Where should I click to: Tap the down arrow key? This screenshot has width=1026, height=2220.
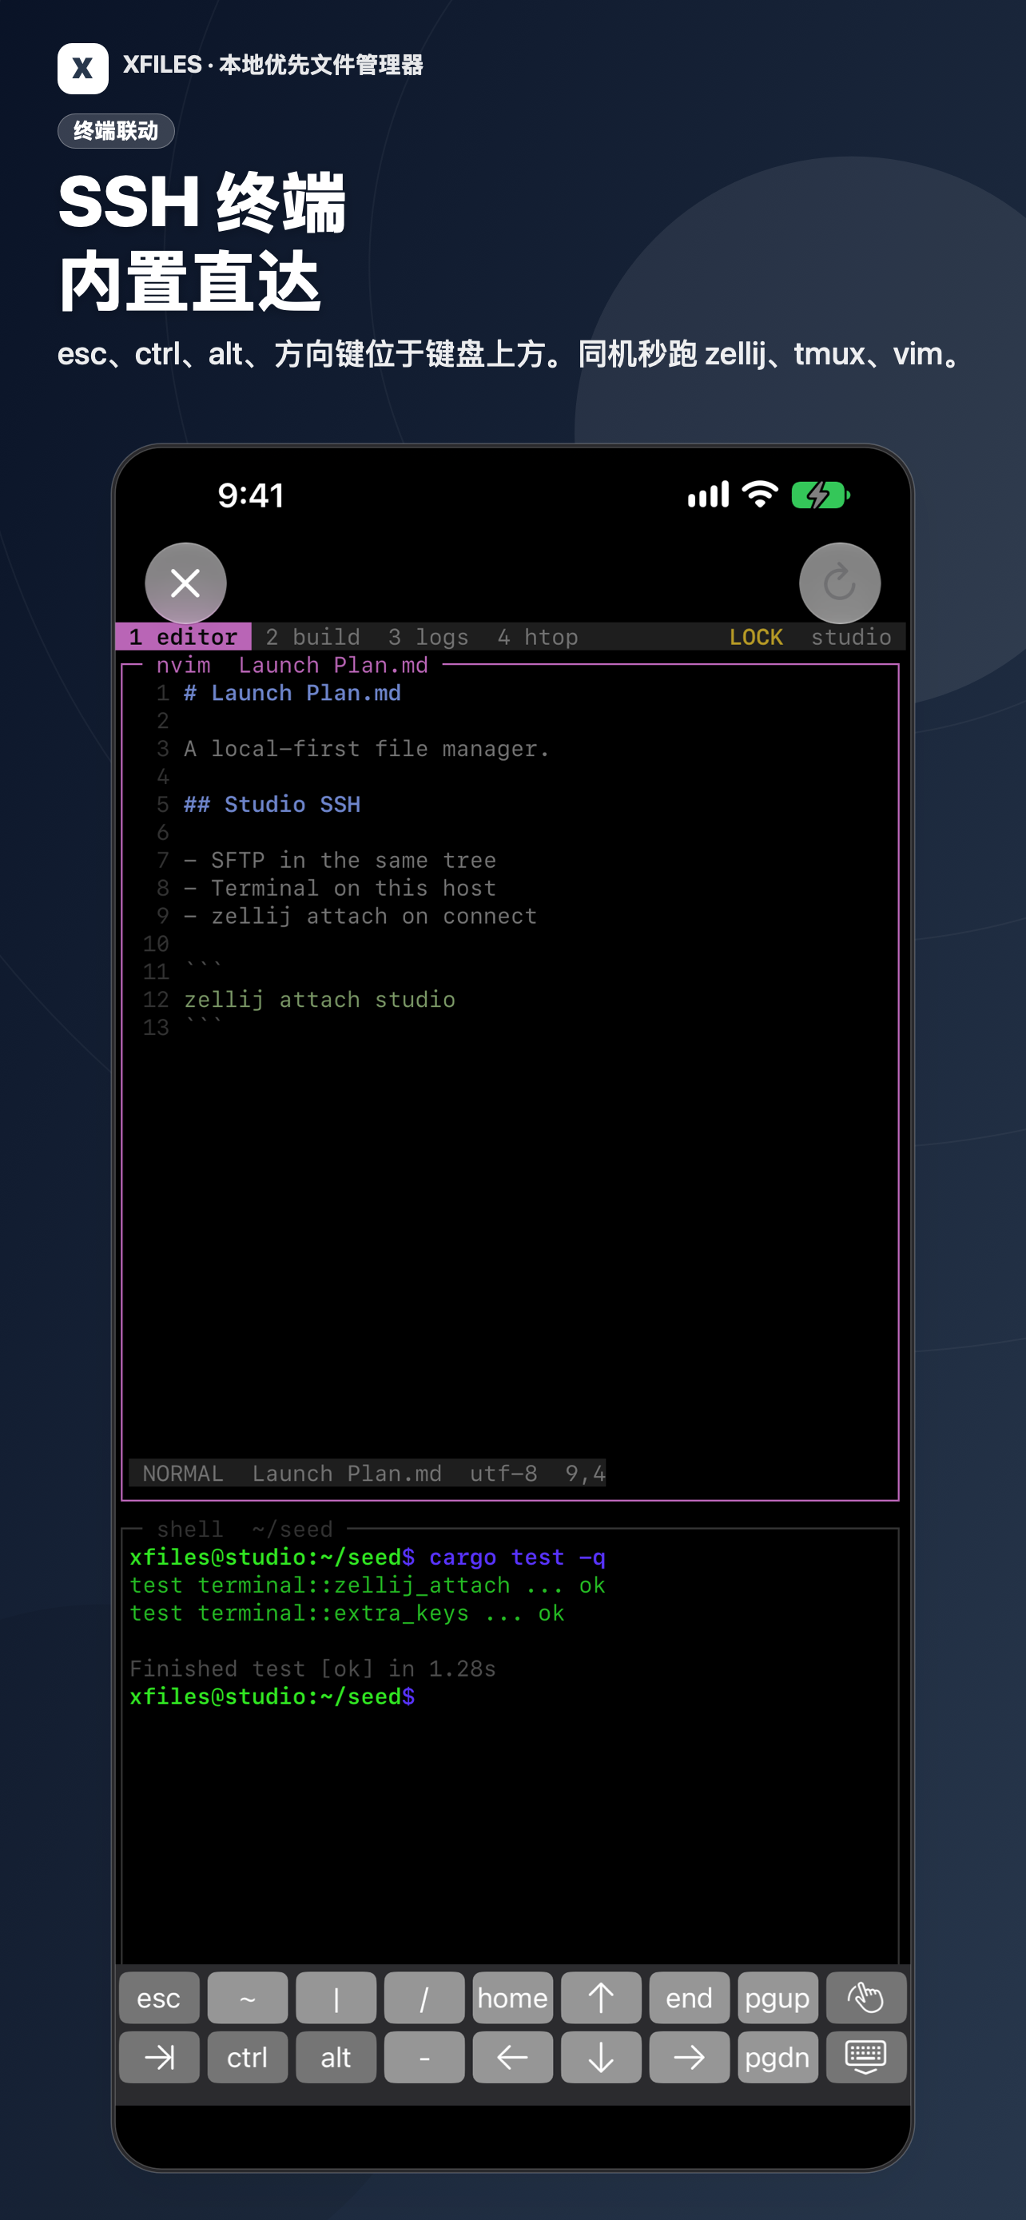pos(600,2057)
